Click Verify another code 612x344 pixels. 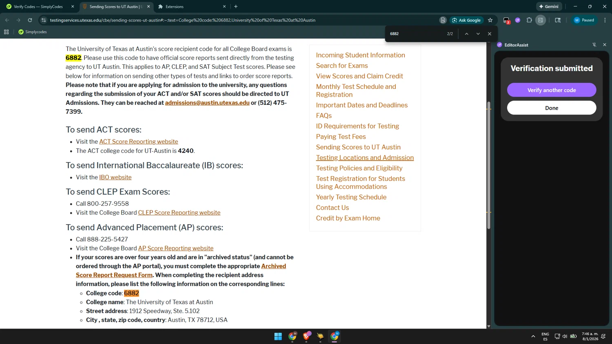[552, 90]
